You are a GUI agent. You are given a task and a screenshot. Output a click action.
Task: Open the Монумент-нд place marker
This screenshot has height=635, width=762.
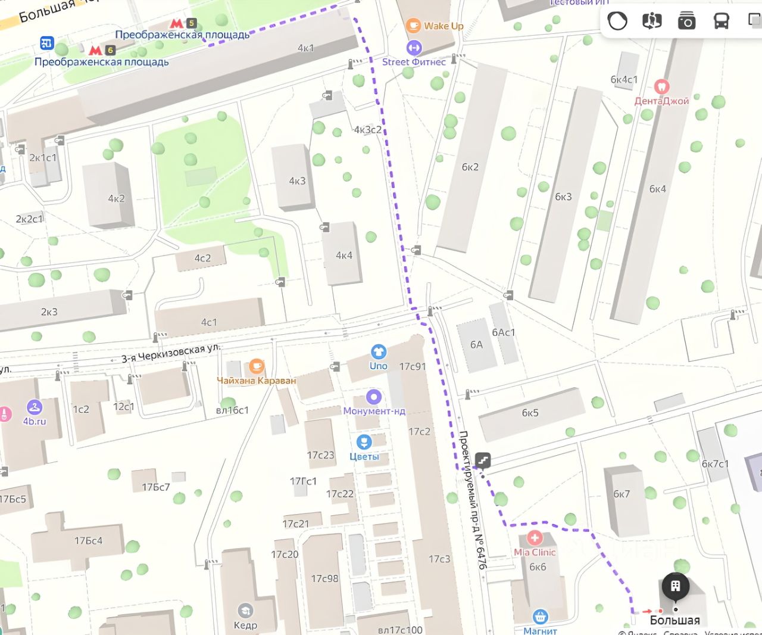(374, 397)
